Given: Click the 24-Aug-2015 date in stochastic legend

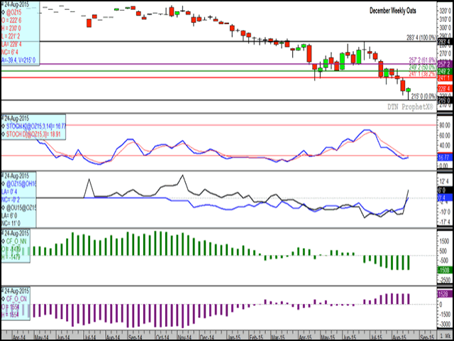Looking at the screenshot, I should click(x=16, y=118).
